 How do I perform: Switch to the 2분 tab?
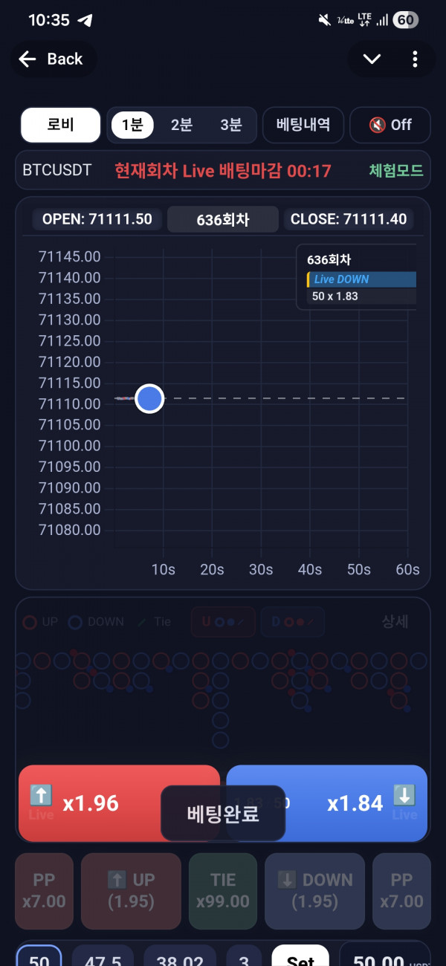click(181, 125)
